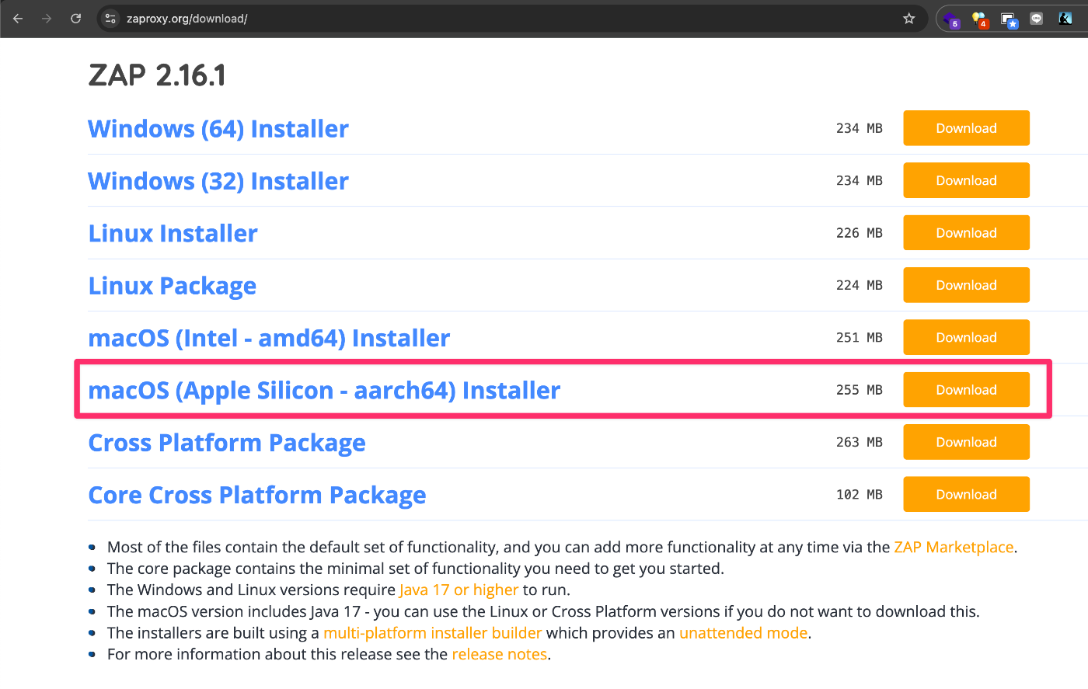
Task: Open the LINE extension icon
Action: click(x=1036, y=19)
